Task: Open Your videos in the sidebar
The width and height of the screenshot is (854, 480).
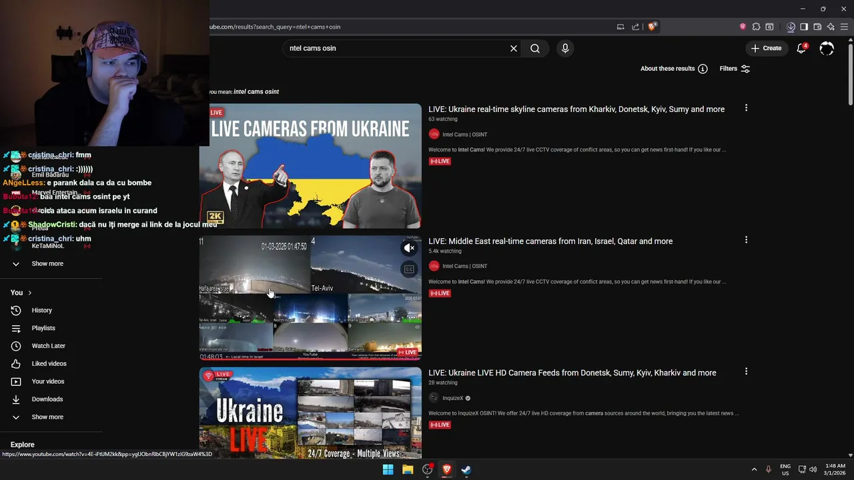Action: point(48,381)
